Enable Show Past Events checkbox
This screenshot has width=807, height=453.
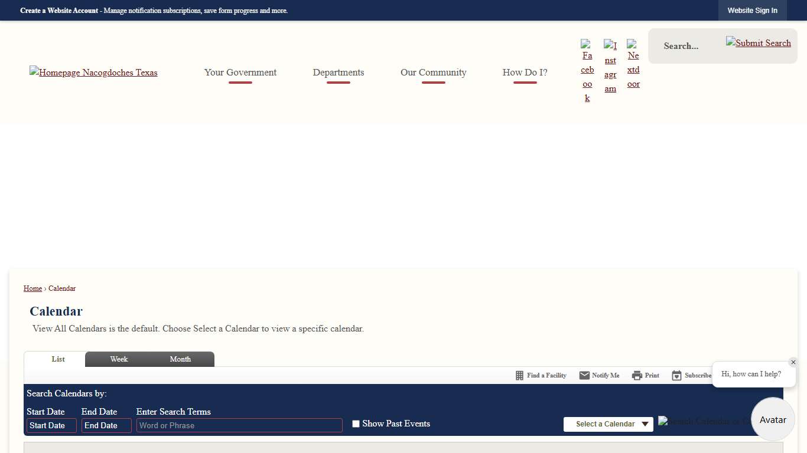(x=356, y=424)
